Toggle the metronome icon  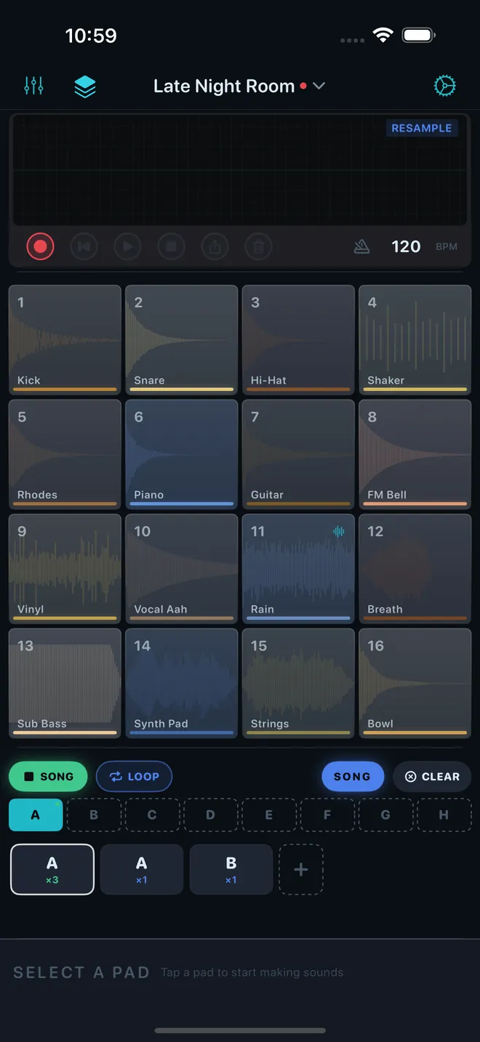coord(361,247)
